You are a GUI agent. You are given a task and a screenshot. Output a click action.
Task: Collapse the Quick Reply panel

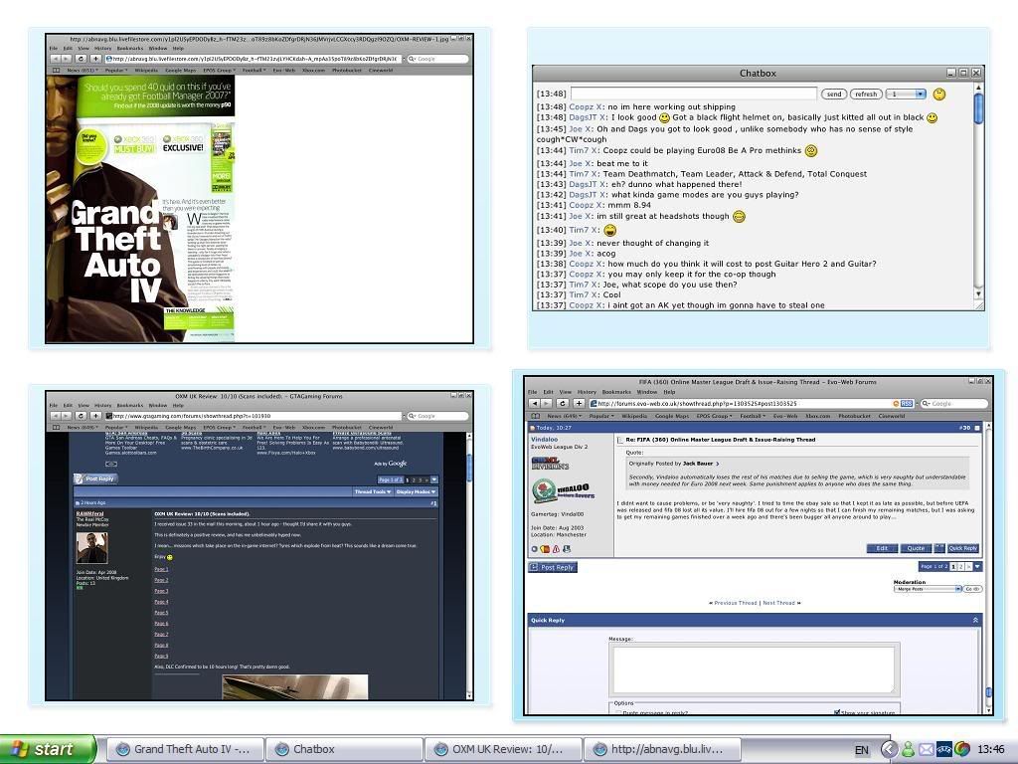click(975, 621)
